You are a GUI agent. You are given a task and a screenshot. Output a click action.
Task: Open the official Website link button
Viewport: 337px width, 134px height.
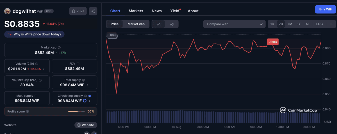tap(86, 125)
